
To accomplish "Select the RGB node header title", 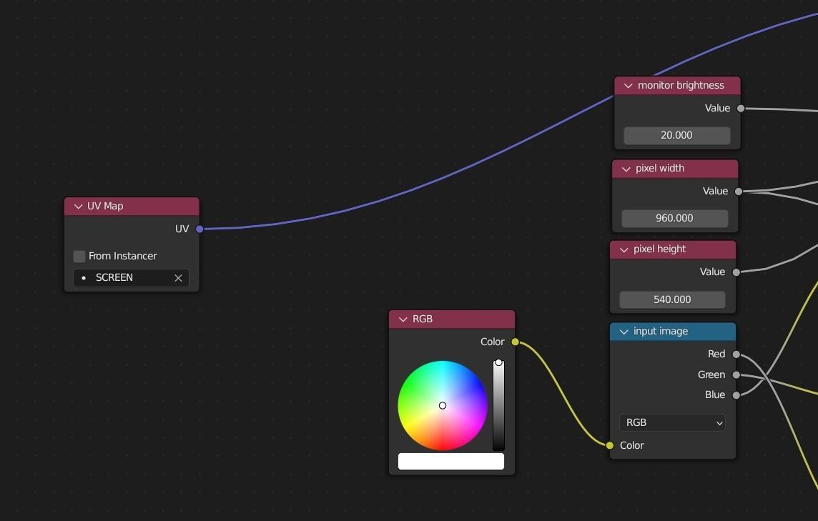I will tap(423, 319).
